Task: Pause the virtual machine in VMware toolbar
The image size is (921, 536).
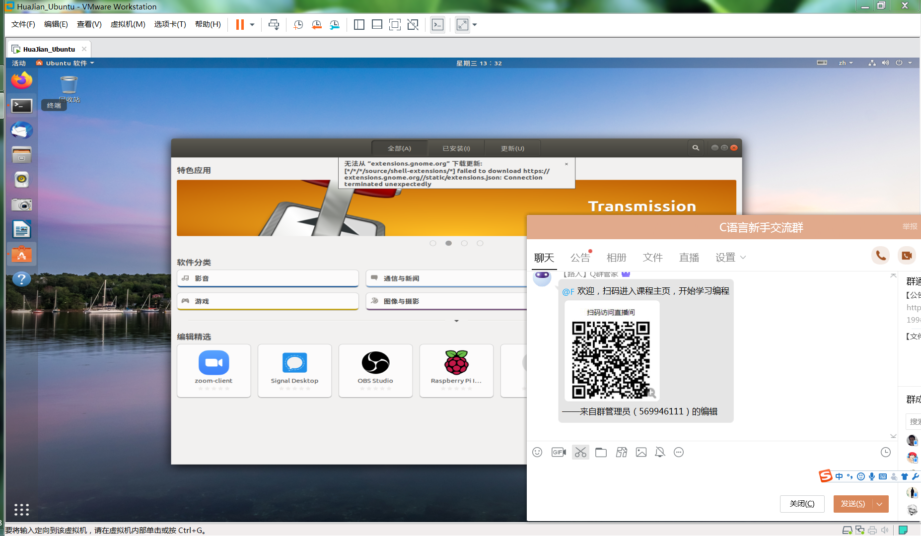Action: pyautogui.click(x=240, y=25)
